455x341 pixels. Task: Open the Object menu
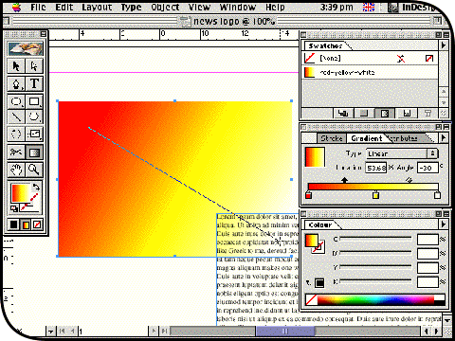[x=165, y=7]
